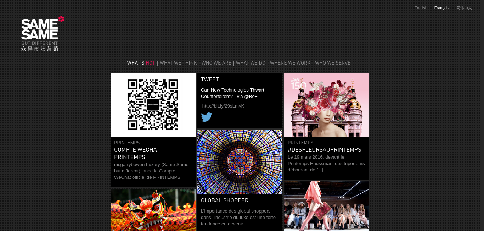This screenshot has width=484, height=231.
Task: Click the PRINTEMPS label above Compte WeChat
Action: tap(127, 143)
